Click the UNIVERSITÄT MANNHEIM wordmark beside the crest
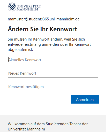The height and width of the screenshot is (132, 106). [29, 8]
